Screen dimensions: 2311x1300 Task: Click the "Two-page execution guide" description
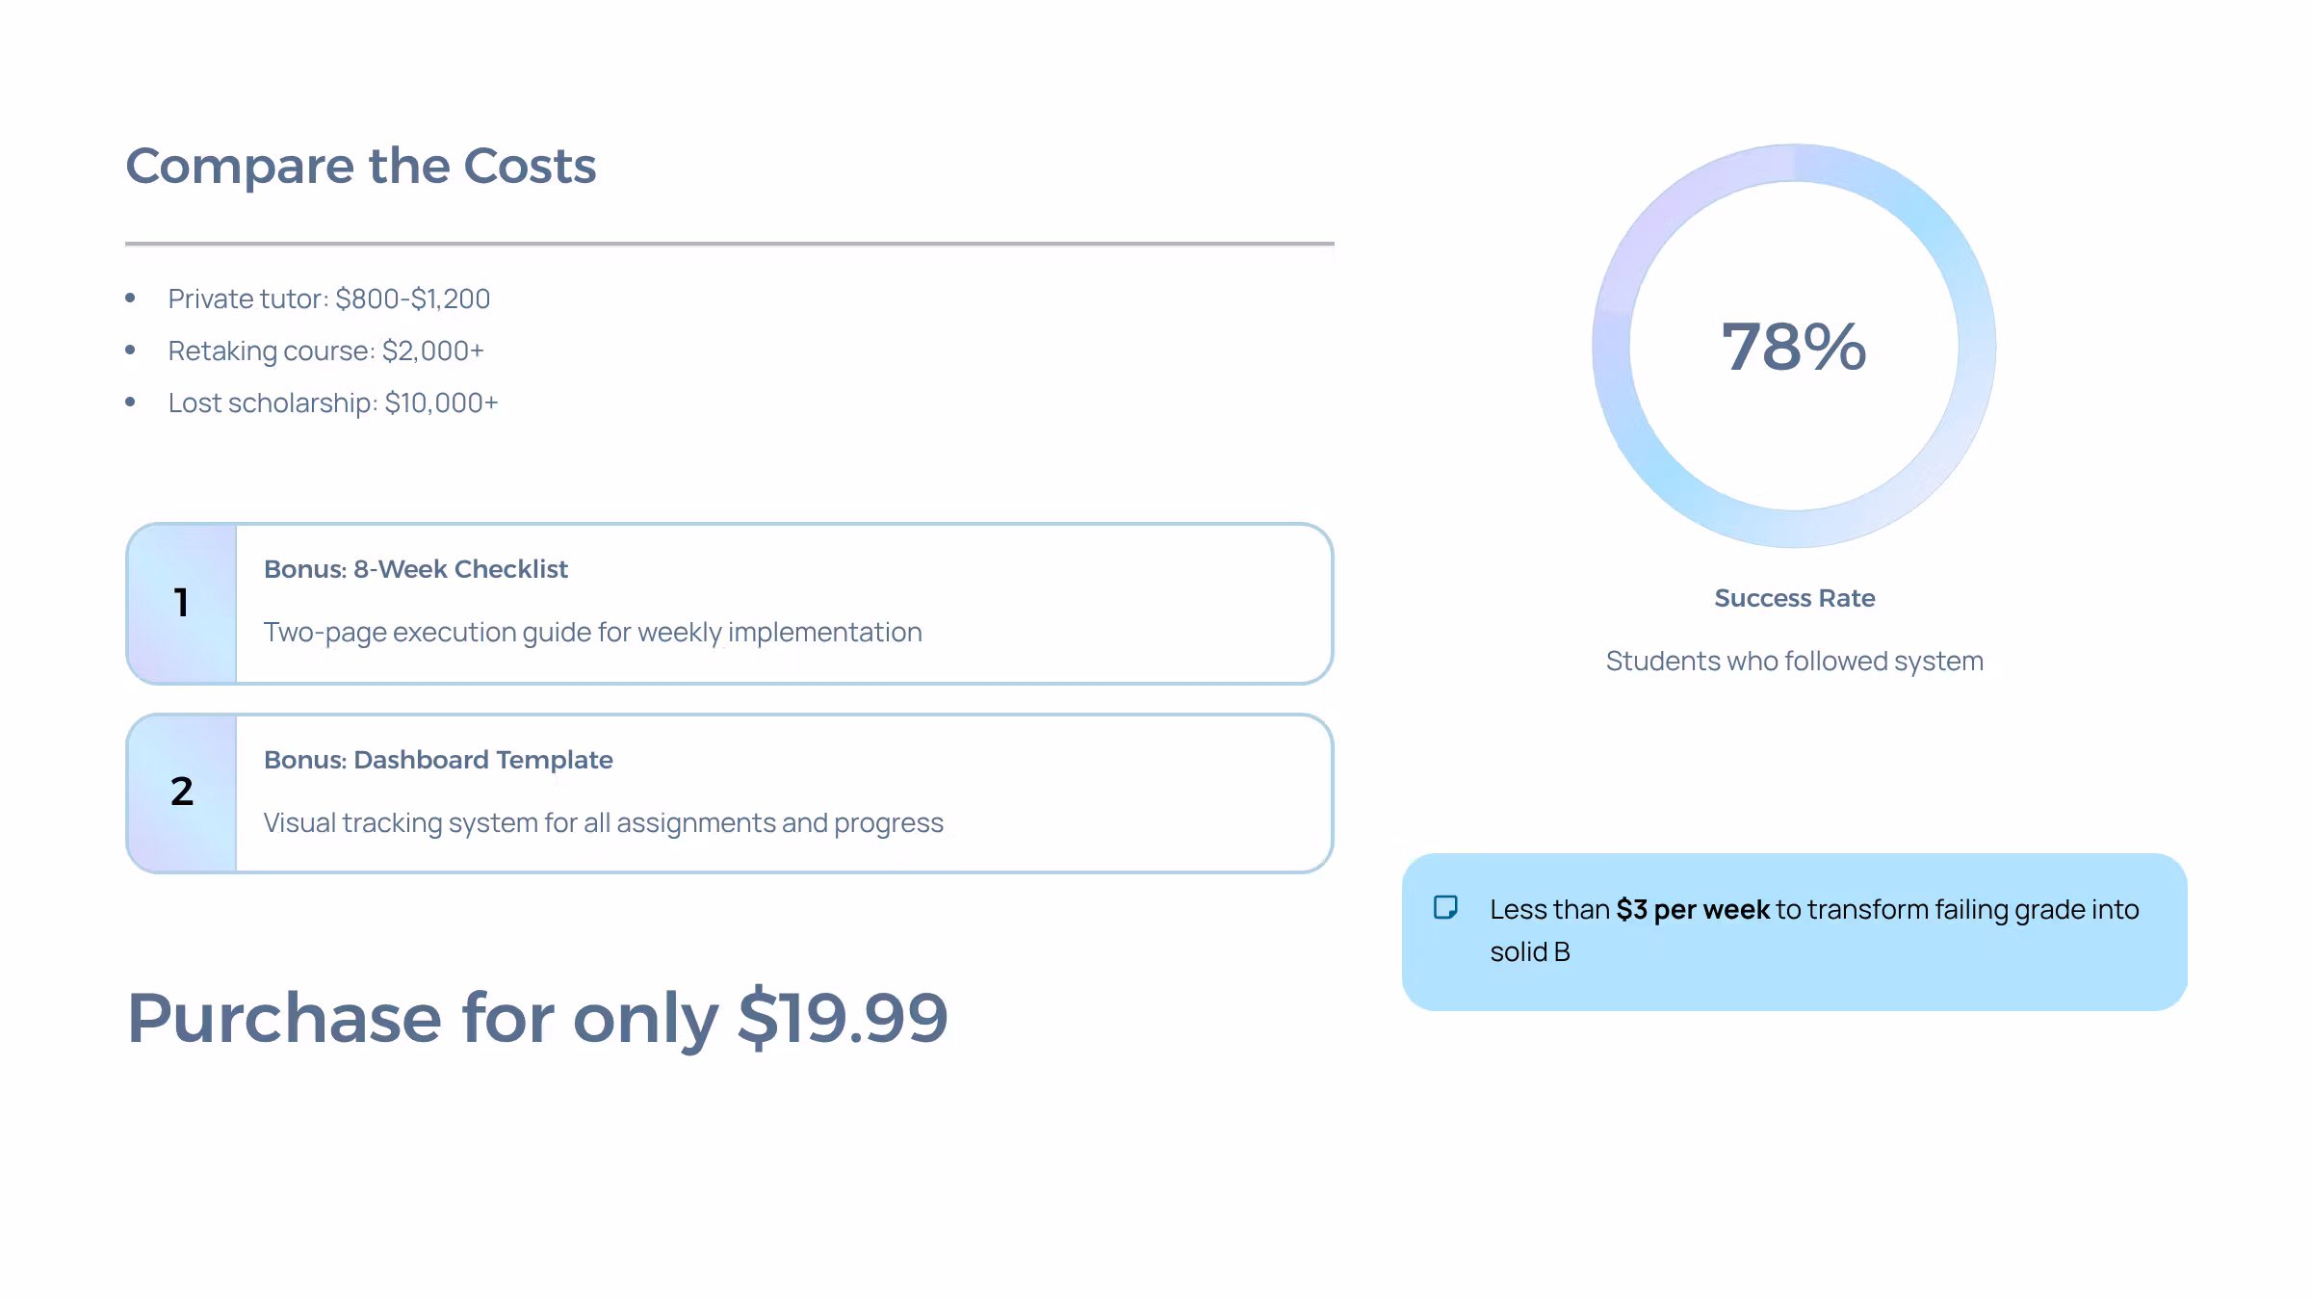[592, 632]
